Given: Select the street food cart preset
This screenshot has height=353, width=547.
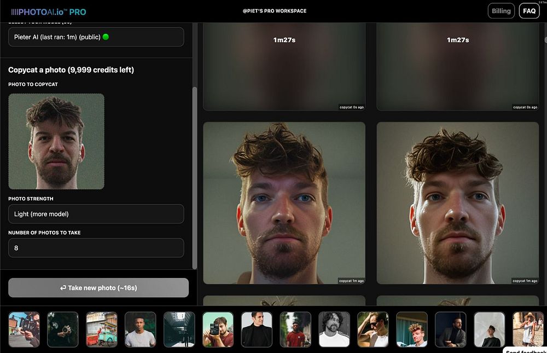Looking at the screenshot, I should pos(102,329).
